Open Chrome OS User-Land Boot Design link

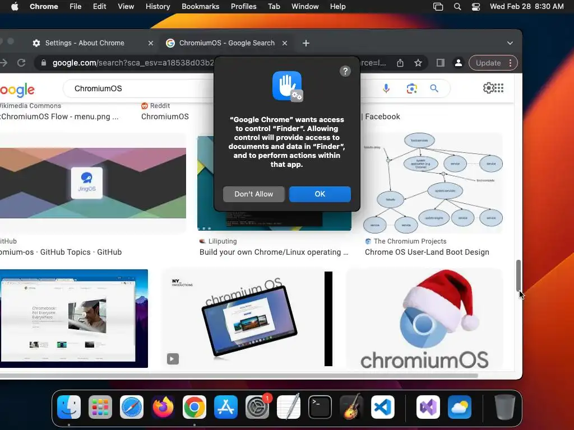pos(427,252)
